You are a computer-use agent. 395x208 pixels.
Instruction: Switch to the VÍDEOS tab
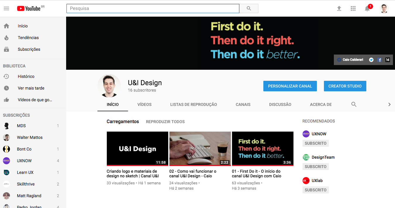pyautogui.click(x=145, y=104)
